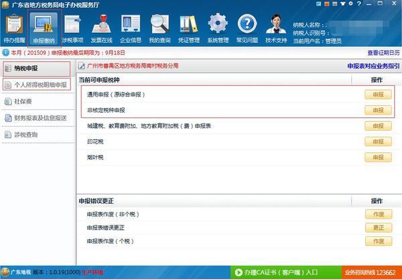Click 更正 for 申报表错误更正
This screenshot has height=279, width=402.
coord(379,227)
